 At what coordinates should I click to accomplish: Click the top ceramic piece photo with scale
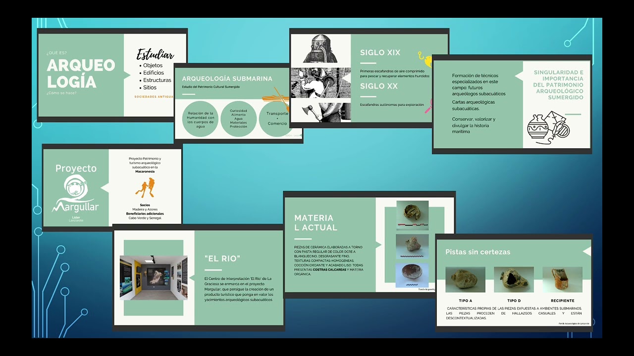[412, 215]
